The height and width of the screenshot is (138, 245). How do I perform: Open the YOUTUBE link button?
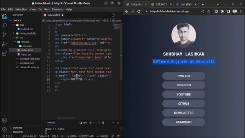coord(184,94)
